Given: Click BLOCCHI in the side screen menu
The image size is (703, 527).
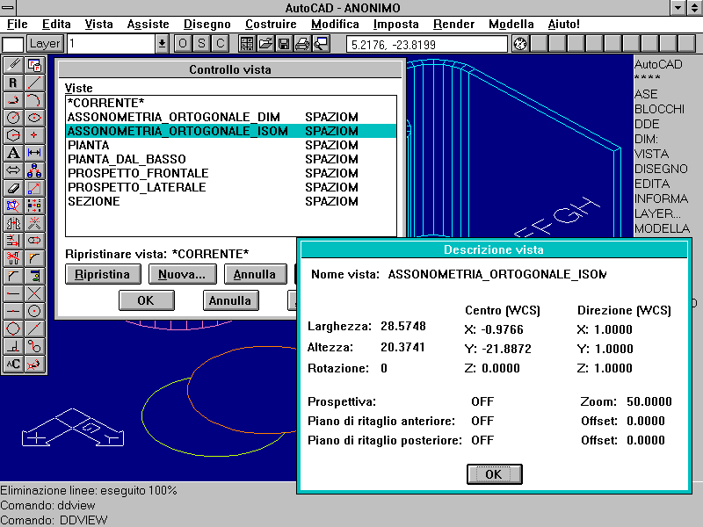Looking at the screenshot, I should click(x=659, y=109).
